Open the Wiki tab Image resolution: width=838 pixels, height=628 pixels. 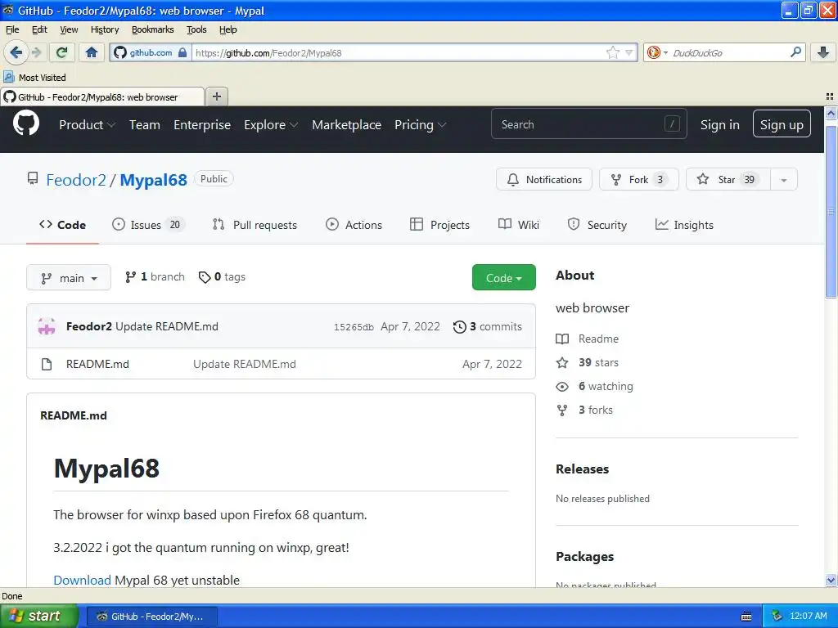tap(518, 225)
